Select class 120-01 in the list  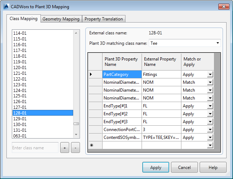tap(43, 68)
